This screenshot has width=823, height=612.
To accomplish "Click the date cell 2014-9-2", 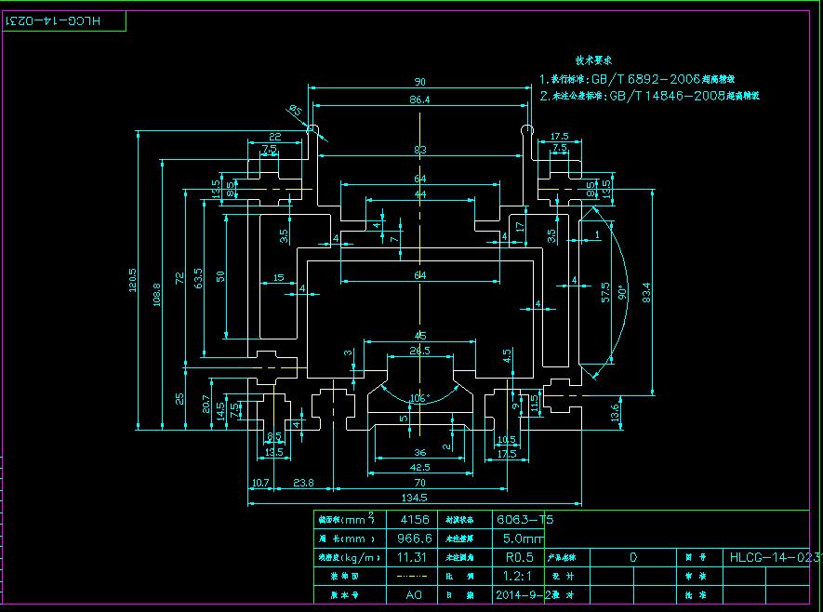I will coord(523,594).
